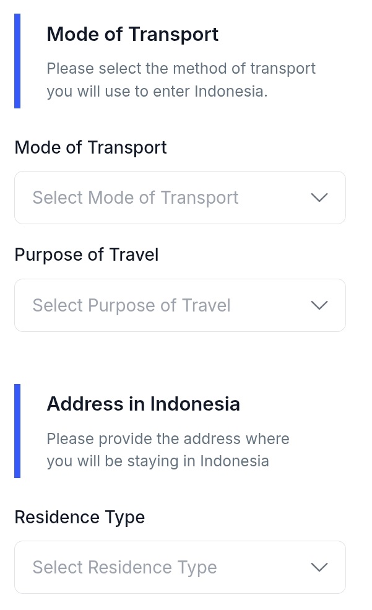
Task: Click the 'Select Mode of Transport' placeholder text
Action: click(136, 198)
